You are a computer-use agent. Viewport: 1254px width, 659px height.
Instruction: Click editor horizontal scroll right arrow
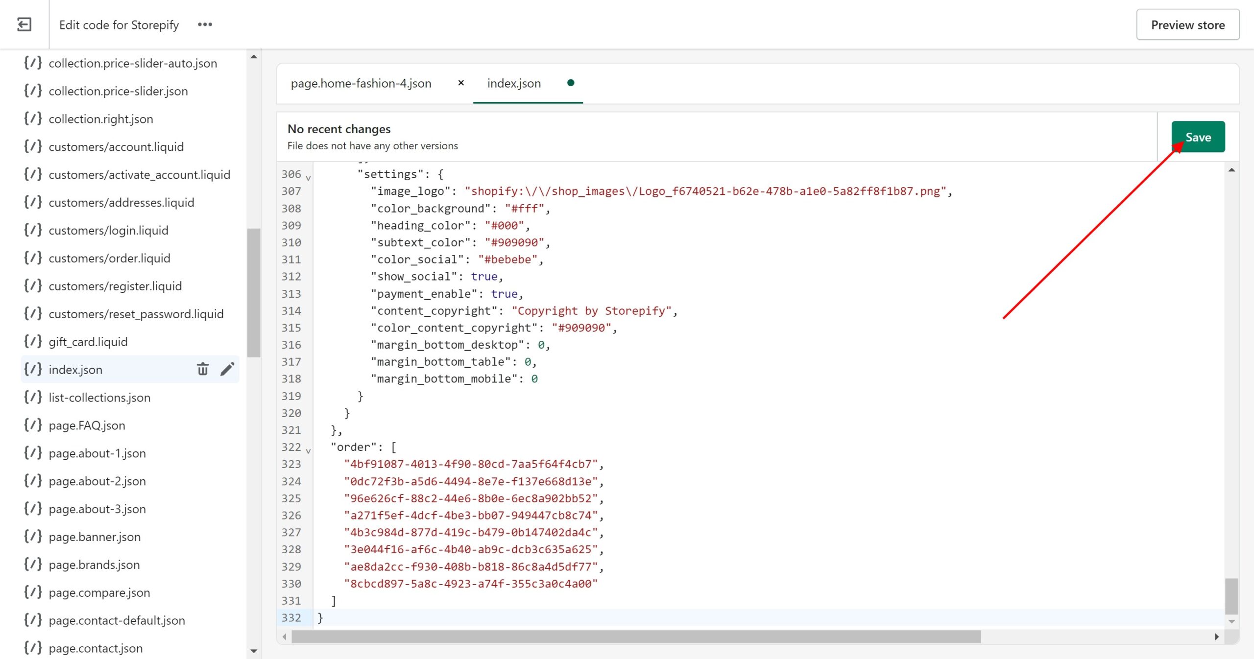1217,636
